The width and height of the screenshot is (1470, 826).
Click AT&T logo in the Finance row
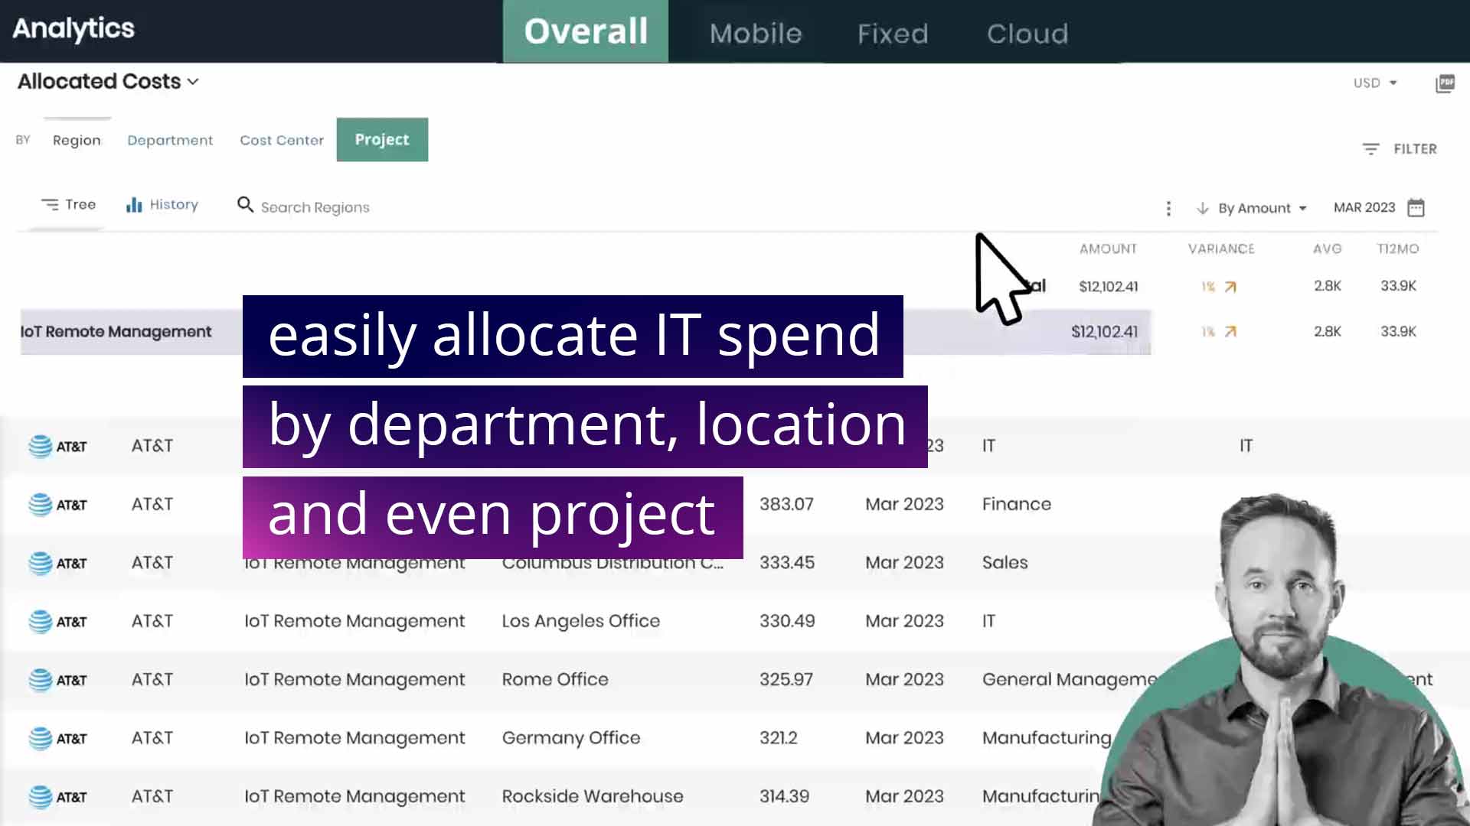57,505
